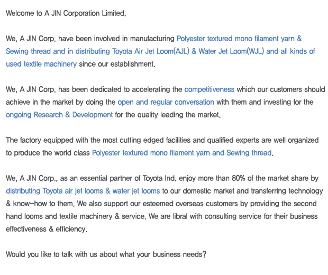The height and width of the screenshot is (275, 328).
Task: Click 'Water Jet Loom(WJL)' in blue text
Action: (x=231, y=51)
